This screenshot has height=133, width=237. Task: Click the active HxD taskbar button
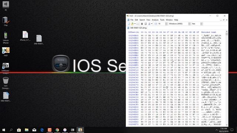(80, 130)
